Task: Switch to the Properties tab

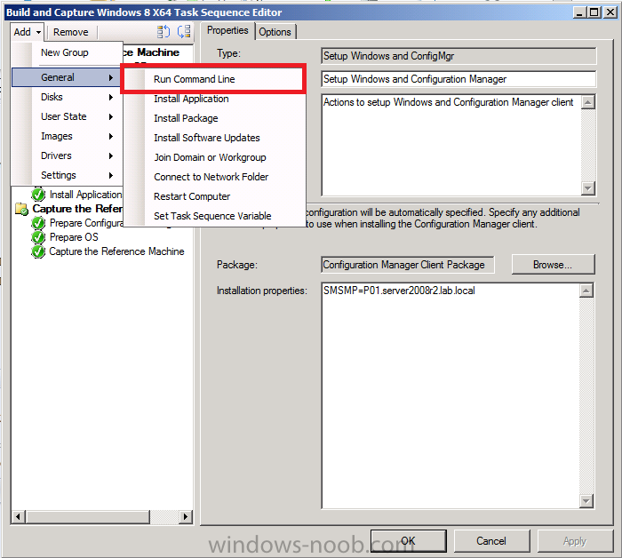Action: click(227, 30)
